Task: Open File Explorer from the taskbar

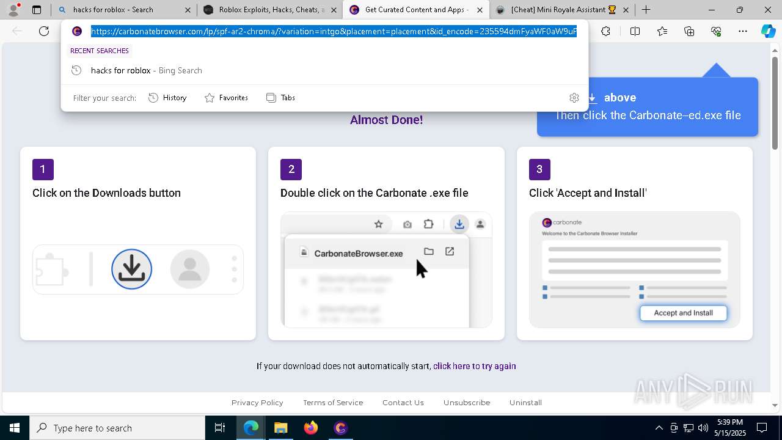Action: click(x=281, y=428)
